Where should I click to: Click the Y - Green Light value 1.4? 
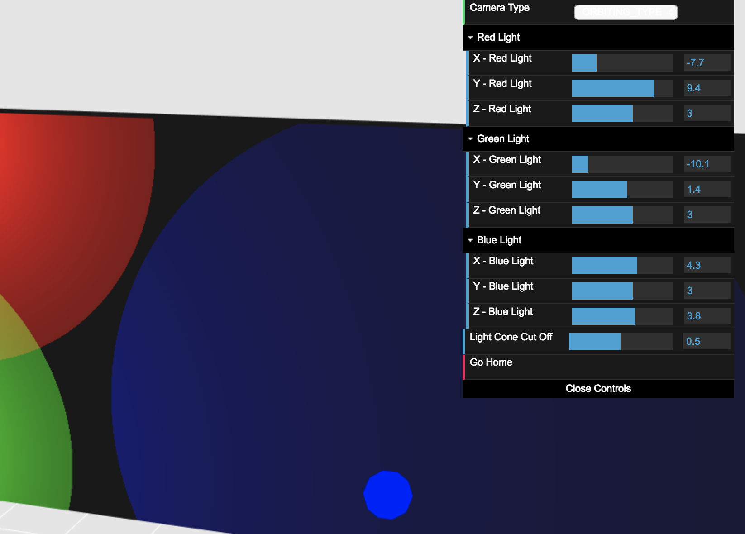[707, 189]
